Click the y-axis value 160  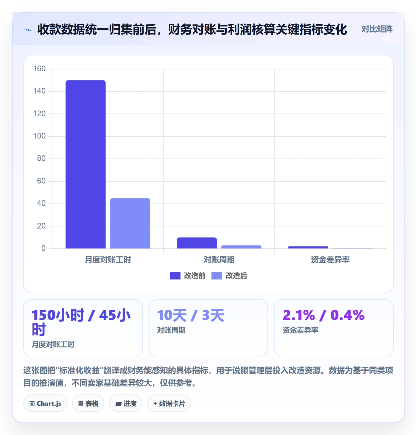click(39, 69)
